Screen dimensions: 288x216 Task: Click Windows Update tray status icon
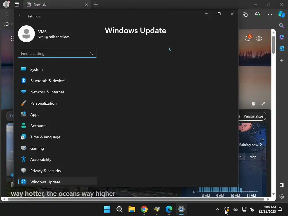coord(227,209)
